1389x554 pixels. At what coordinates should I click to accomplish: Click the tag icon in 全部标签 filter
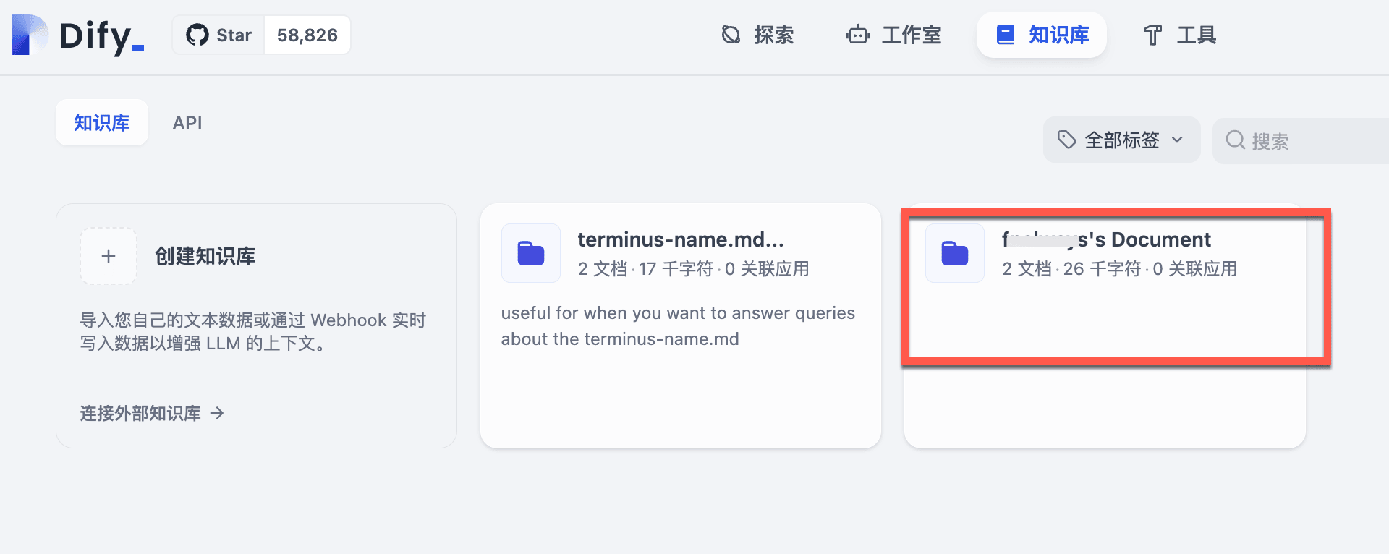(1066, 140)
